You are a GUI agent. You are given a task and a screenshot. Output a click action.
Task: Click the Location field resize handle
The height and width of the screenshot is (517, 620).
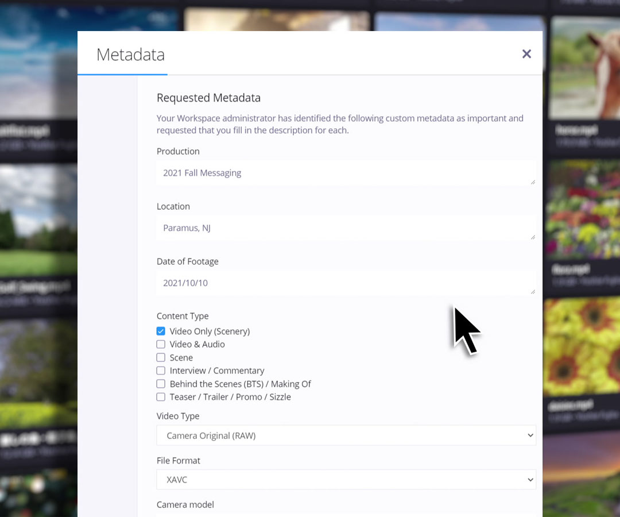533,237
